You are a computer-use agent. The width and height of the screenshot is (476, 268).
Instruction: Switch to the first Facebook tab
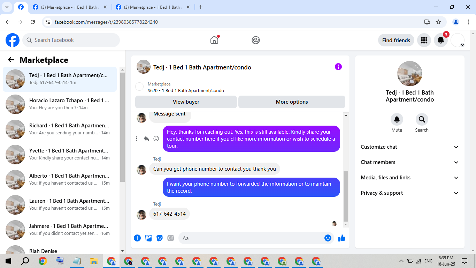click(21, 7)
